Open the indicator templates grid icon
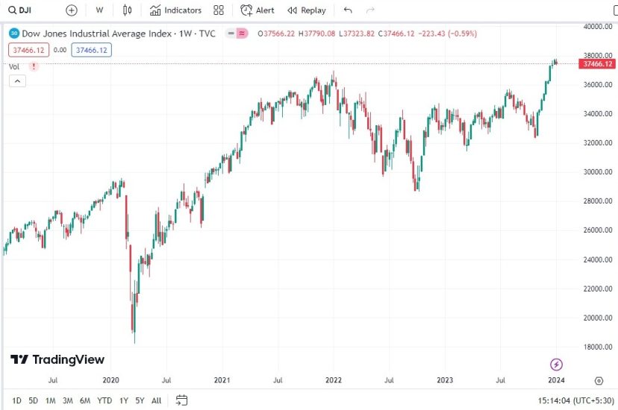The height and width of the screenshot is (410, 618). 219,10
